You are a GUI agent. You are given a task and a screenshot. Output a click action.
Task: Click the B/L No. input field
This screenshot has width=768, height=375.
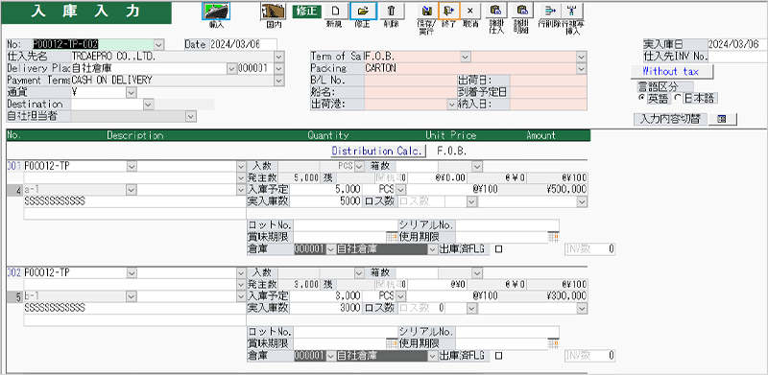[410, 81]
